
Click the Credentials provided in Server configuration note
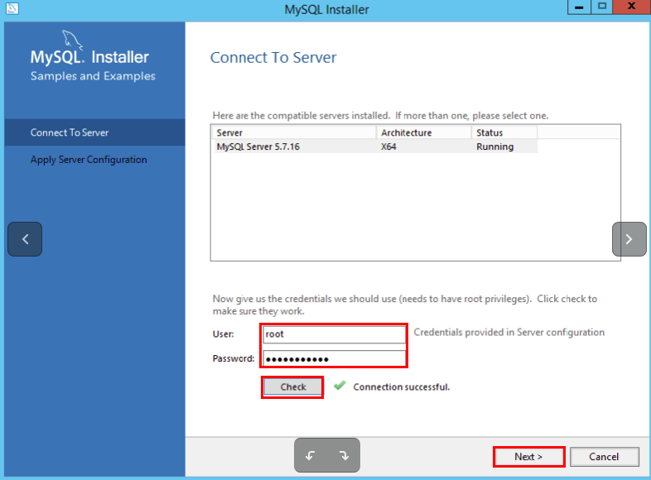[x=509, y=333]
